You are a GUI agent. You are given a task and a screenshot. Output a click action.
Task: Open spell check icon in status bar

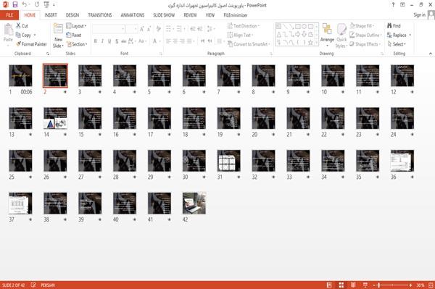[33, 285]
